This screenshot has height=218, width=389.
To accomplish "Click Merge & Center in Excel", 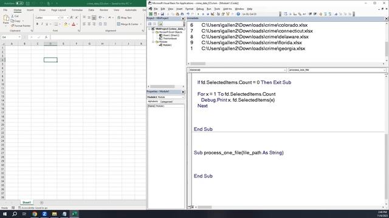I will coord(128,24).
